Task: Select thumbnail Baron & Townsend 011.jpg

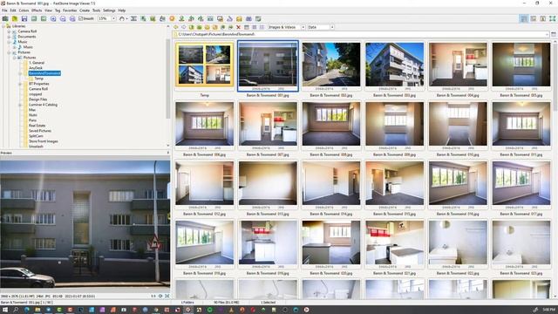Action: [x=521, y=124]
